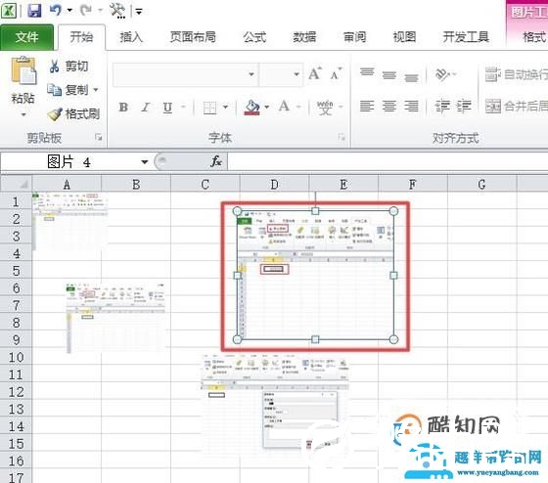
Task: Select column D header
Action: point(274,184)
